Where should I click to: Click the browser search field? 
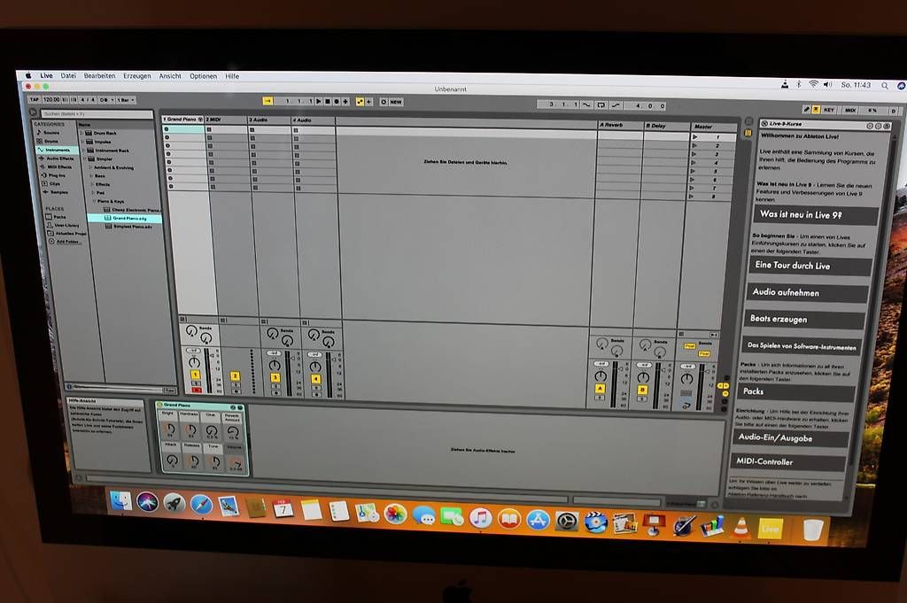click(97, 114)
